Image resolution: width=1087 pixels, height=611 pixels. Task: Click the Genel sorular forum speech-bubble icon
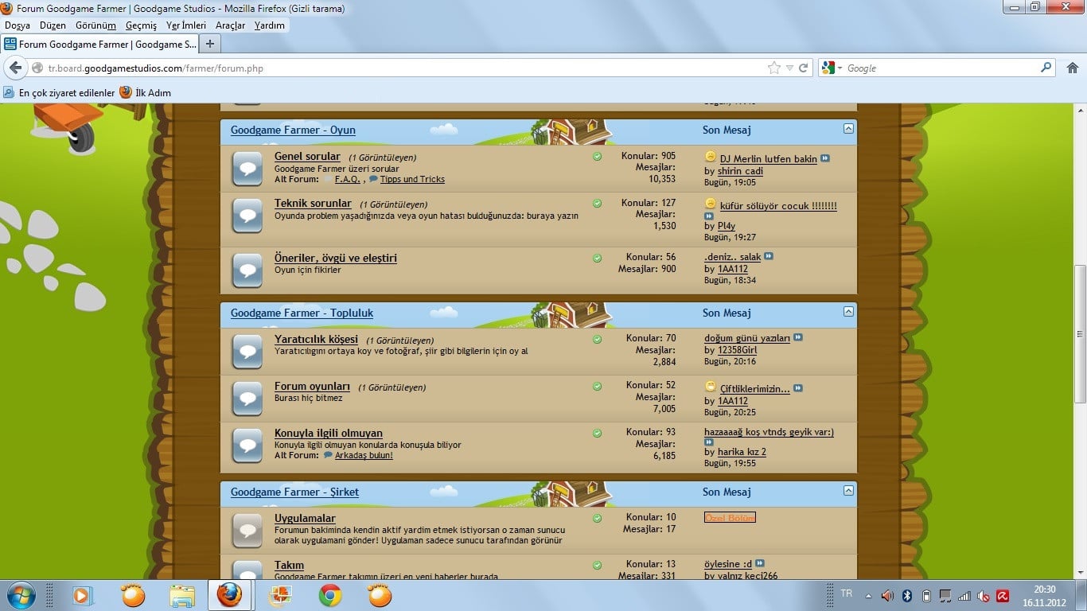click(x=247, y=169)
